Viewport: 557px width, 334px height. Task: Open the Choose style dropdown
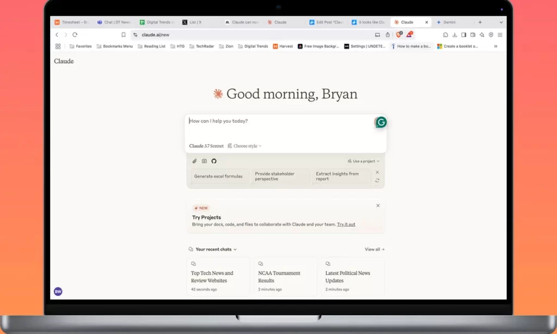(x=245, y=146)
